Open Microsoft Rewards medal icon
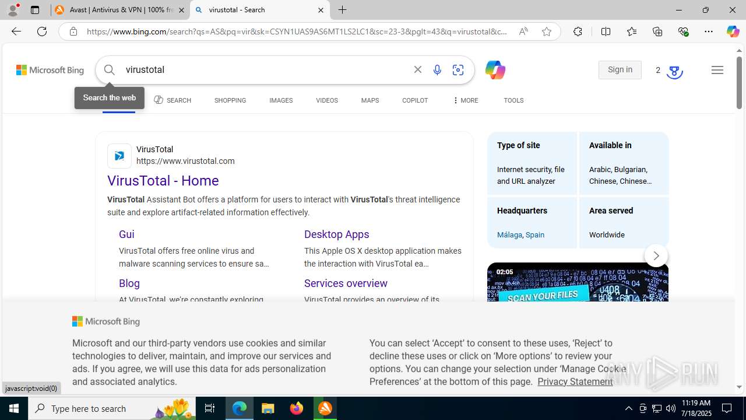 point(674,71)
